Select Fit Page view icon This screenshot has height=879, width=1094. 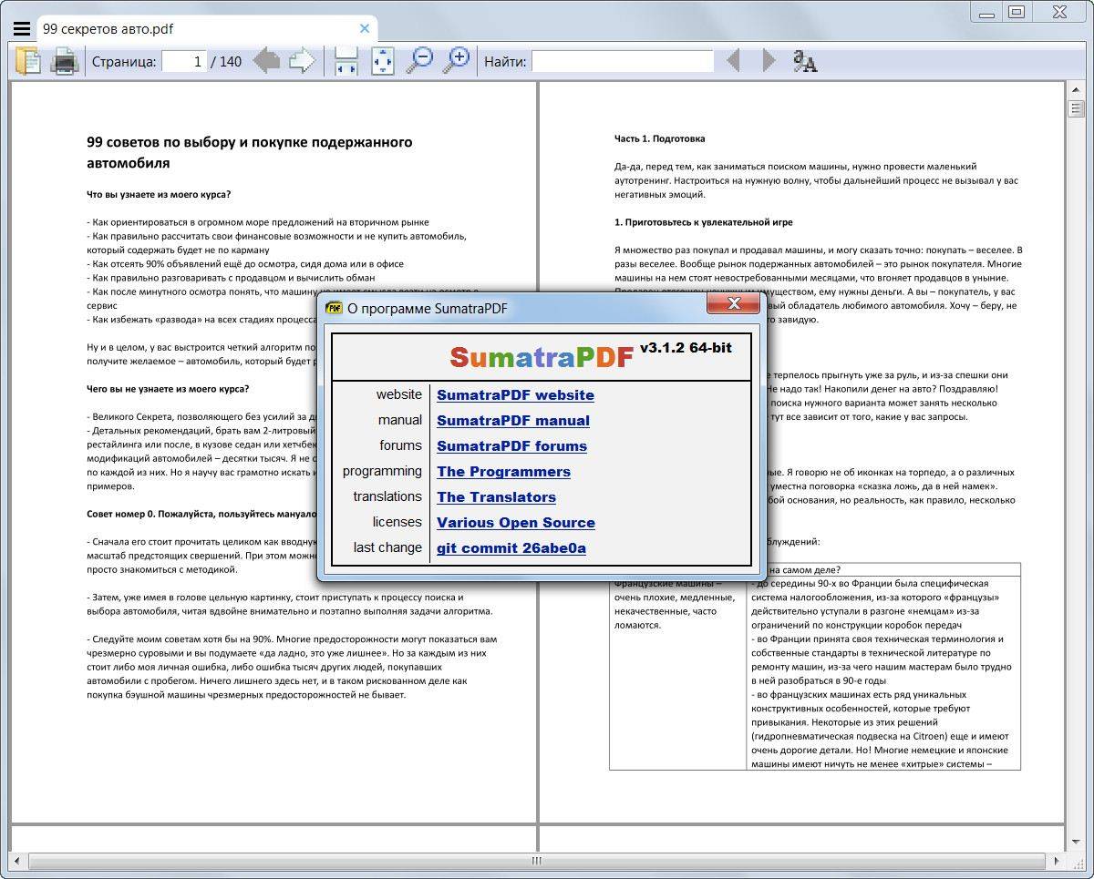click(x=383, y=61)
